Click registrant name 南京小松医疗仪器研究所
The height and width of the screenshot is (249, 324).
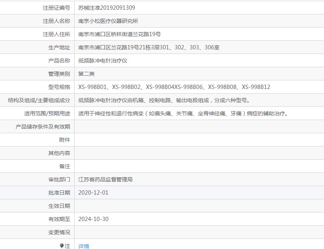point(108,21)
